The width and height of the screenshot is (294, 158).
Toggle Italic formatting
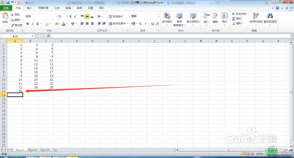pos(32,24)
